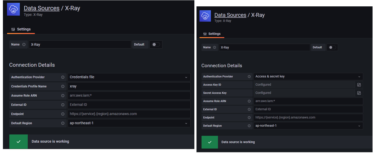376x153 pixels.
Task: Click "Type: X-Ray" subtitle, Access & secret key form
Action: (x=223, y=21)
